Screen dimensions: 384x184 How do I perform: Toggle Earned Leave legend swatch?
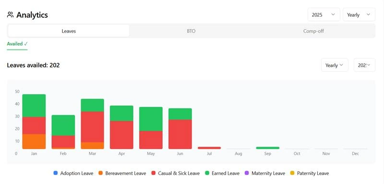(x=207, y=173)
